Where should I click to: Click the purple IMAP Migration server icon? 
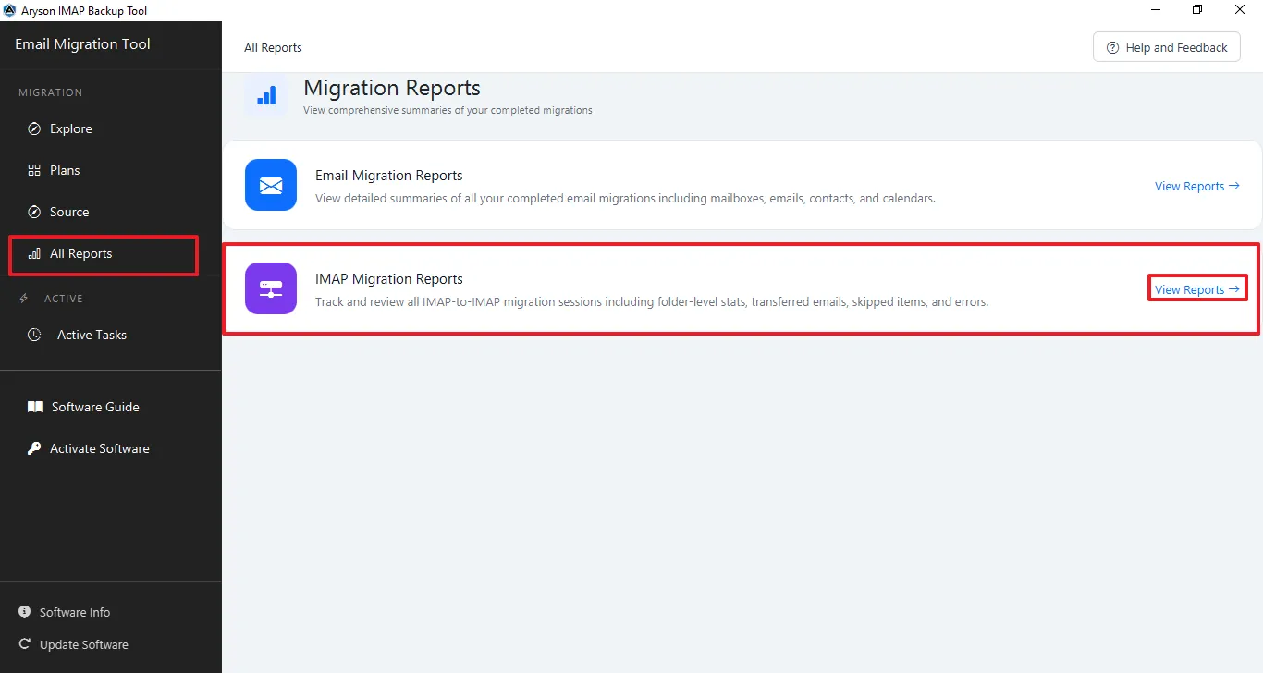(x=271, y=288)
